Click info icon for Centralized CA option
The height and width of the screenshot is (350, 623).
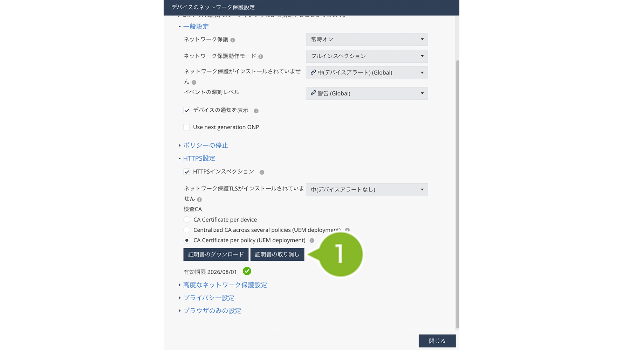[347, 230]
